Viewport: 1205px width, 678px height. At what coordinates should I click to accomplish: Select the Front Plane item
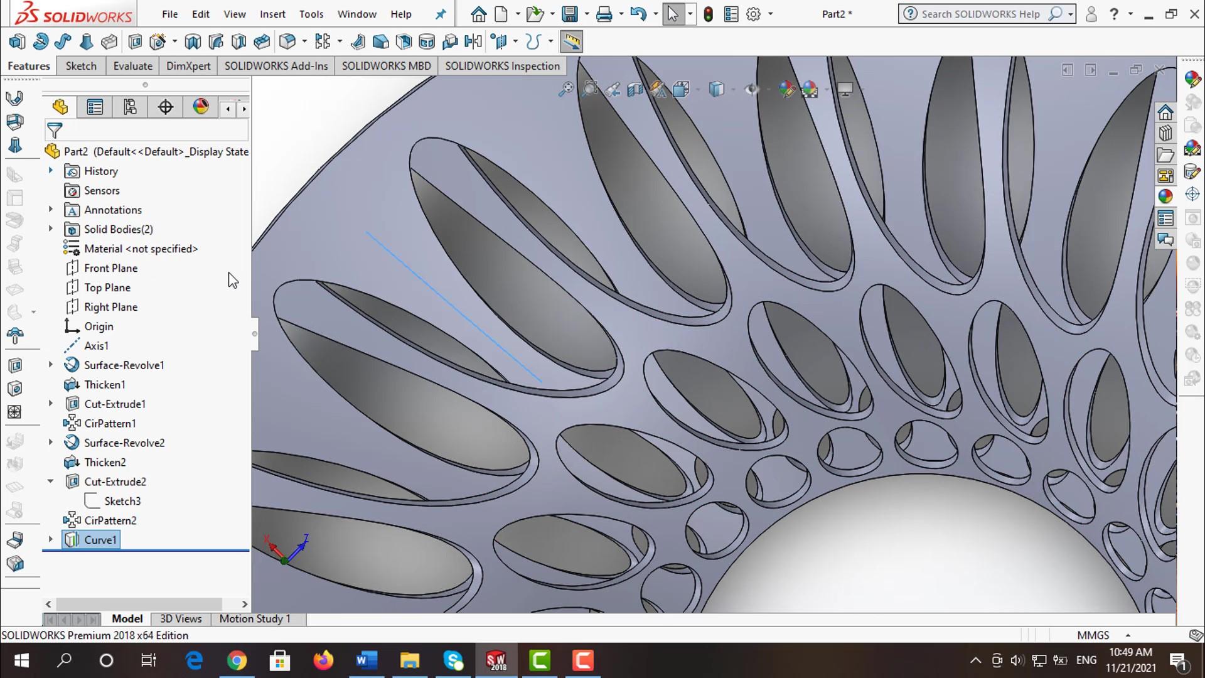[110, 268]
